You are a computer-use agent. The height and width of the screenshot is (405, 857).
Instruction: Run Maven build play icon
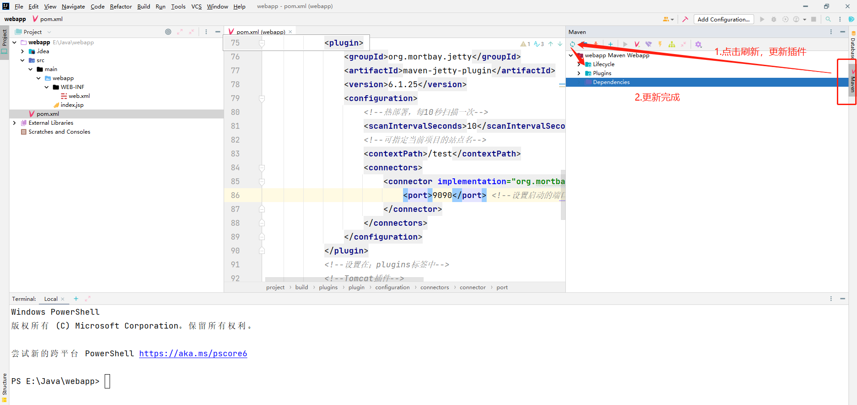(x=625, y=44)
